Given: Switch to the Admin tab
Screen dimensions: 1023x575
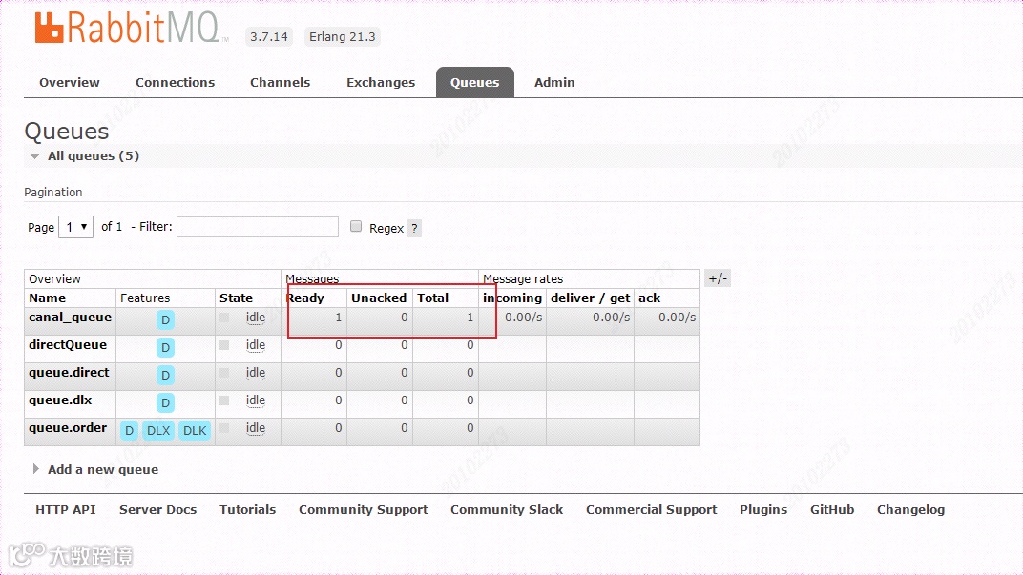Looking at the screenshot, I should point(554,83).
